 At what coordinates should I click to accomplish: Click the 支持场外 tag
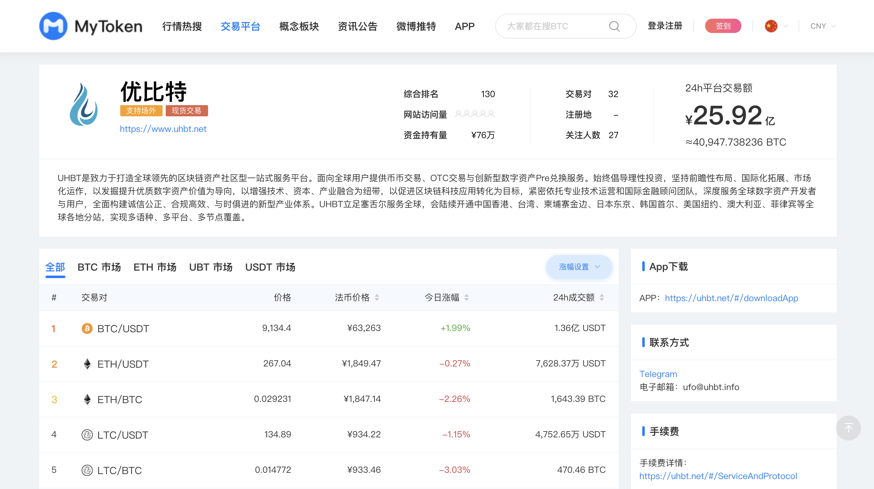[x=141, y=111]
